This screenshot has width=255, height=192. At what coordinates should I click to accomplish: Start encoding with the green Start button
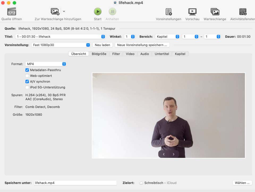(97, 11)
